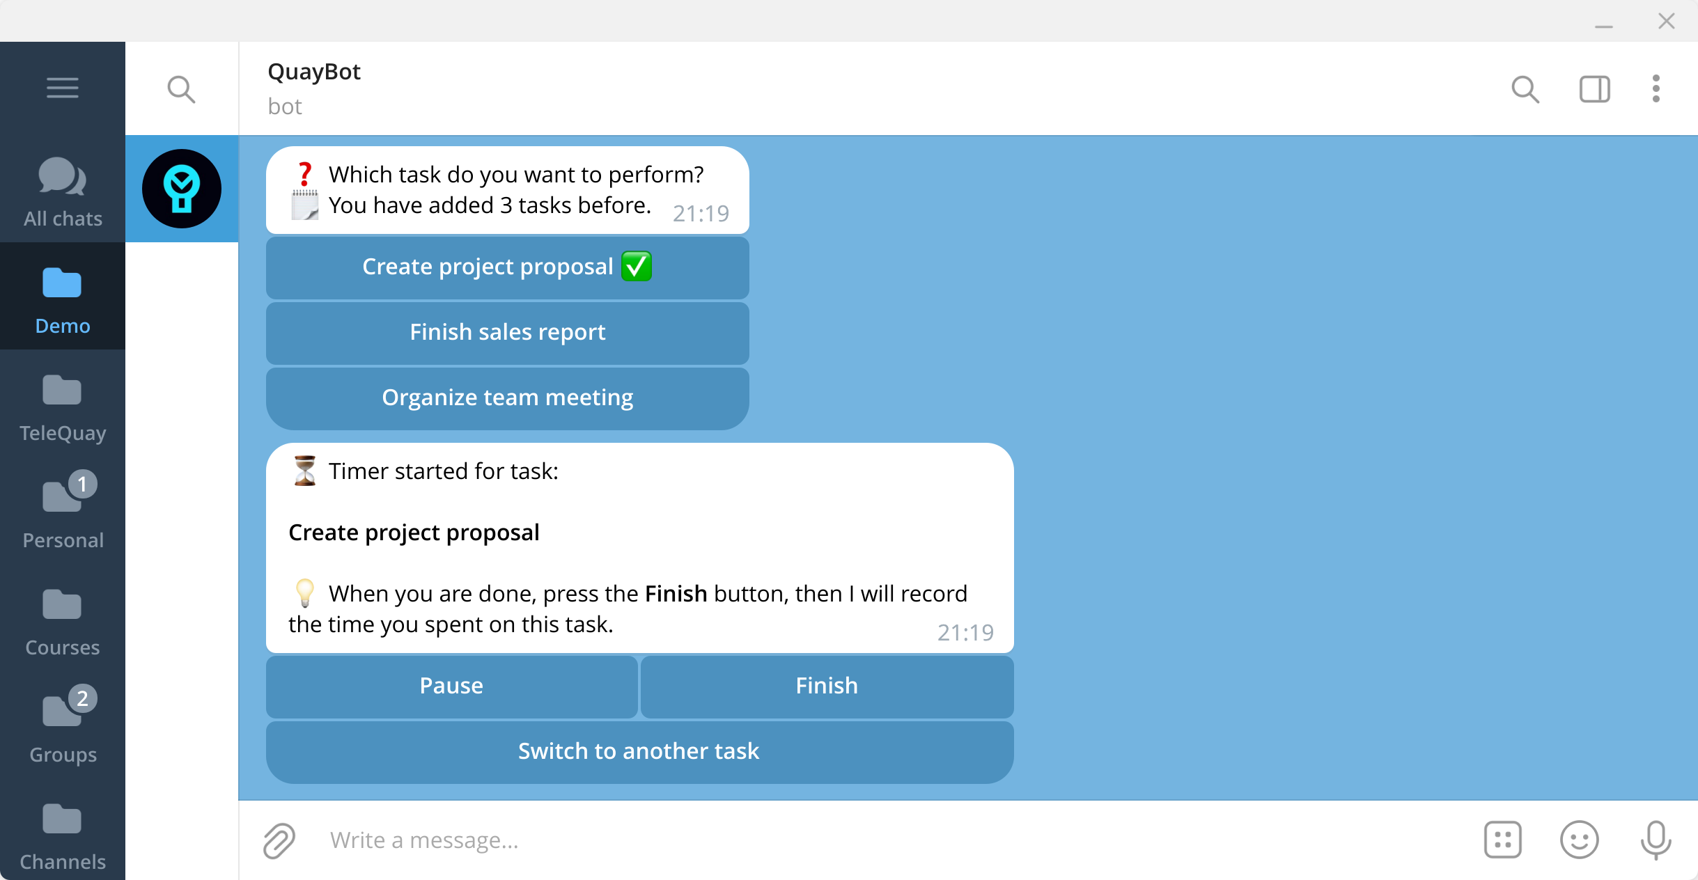The image size is (1698, 880).
Task: Click the paperclip attach file icon
Action: click(279, 840)
